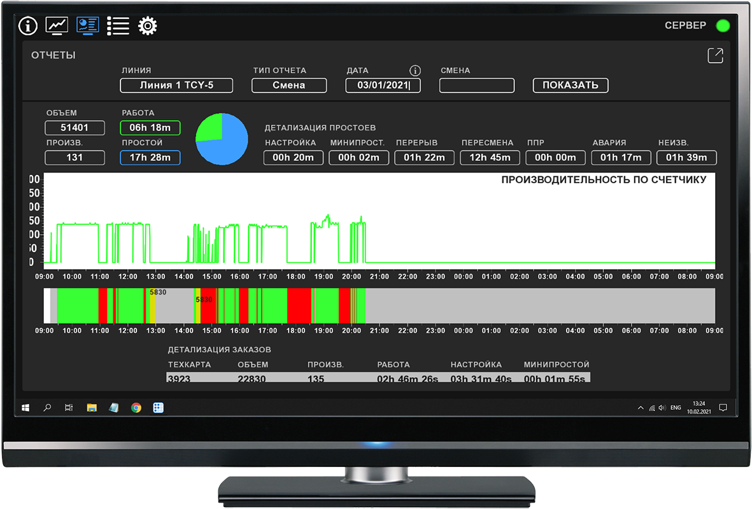Open the Линия 1 ТСУ-5 line dropdown

pyautogui.click(x=176, y=85)
